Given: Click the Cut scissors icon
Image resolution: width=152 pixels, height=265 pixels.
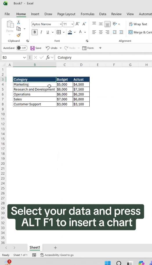Looking at the screenshot, I should pos(19,22).
